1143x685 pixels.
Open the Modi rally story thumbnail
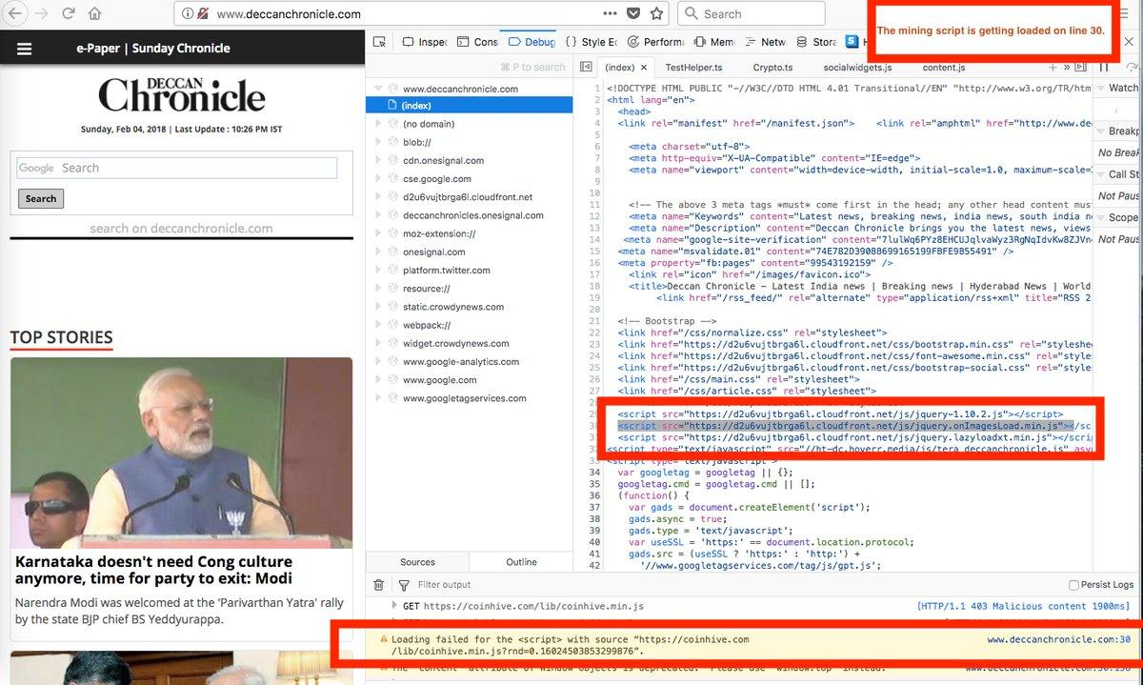(x=181, y=452)
